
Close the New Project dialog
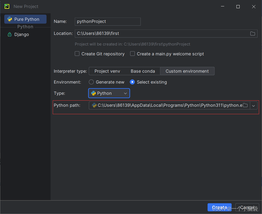253,6
